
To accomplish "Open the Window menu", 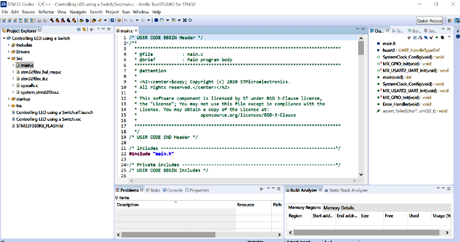I will tap(141, 12).
